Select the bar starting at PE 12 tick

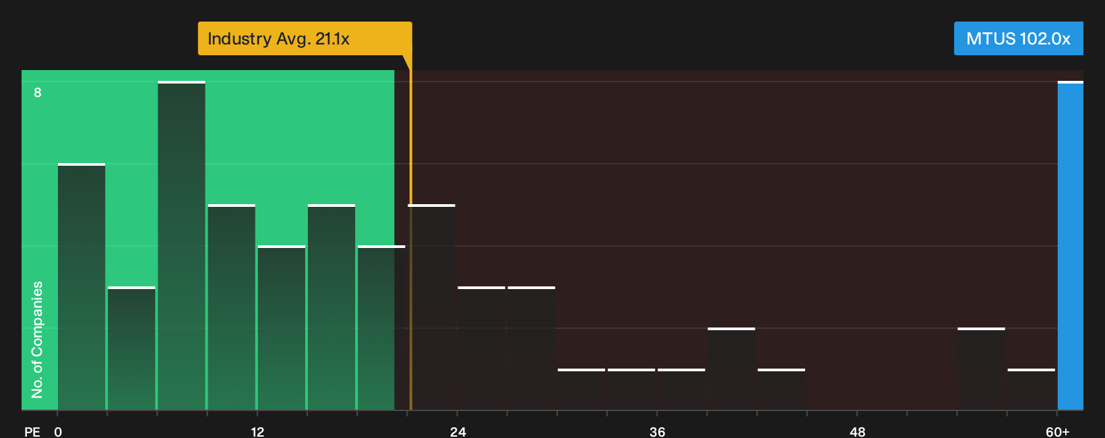point(282,327)
